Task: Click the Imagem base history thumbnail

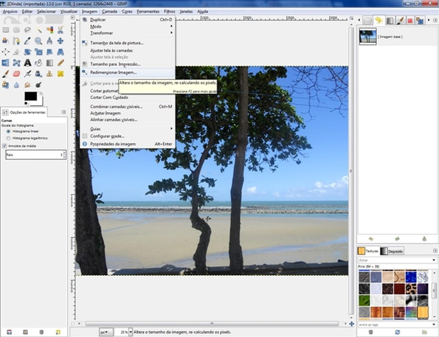Action: click(368, 37)
